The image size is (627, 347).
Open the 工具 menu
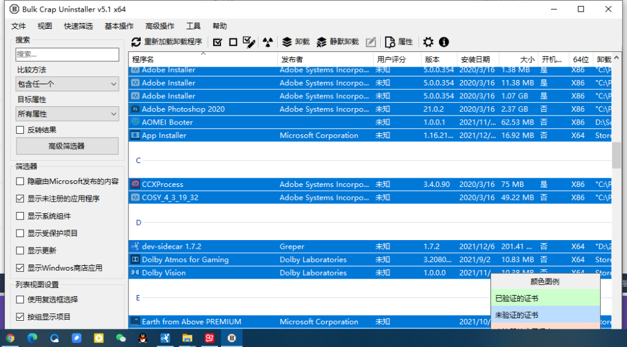(193, 26)
